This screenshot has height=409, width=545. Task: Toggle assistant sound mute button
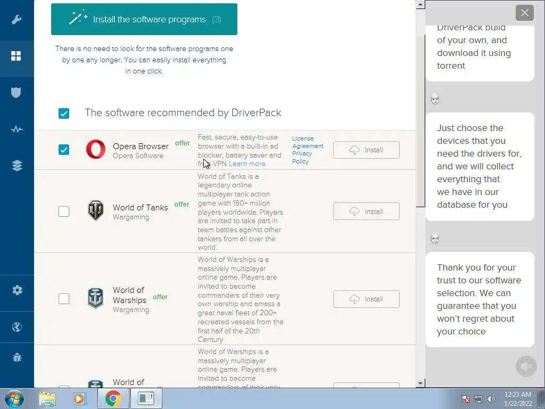[x=526, y=366]
